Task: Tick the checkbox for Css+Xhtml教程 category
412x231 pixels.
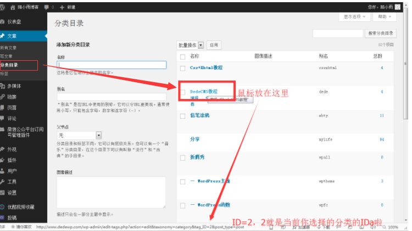Action: 183,68
